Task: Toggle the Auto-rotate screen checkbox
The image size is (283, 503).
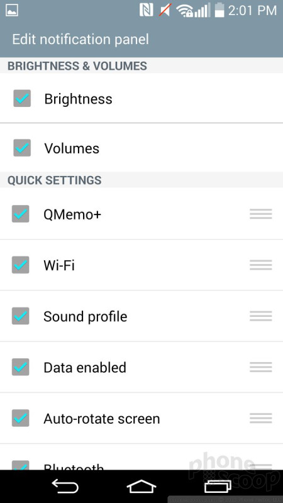Action: pos(21,418)
